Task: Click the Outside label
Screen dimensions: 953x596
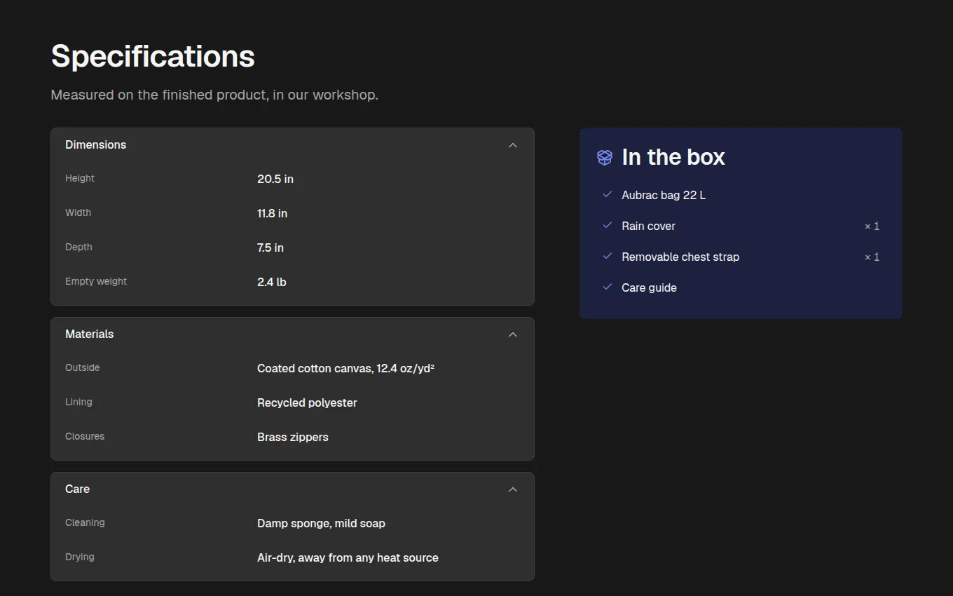Action: 83,367
